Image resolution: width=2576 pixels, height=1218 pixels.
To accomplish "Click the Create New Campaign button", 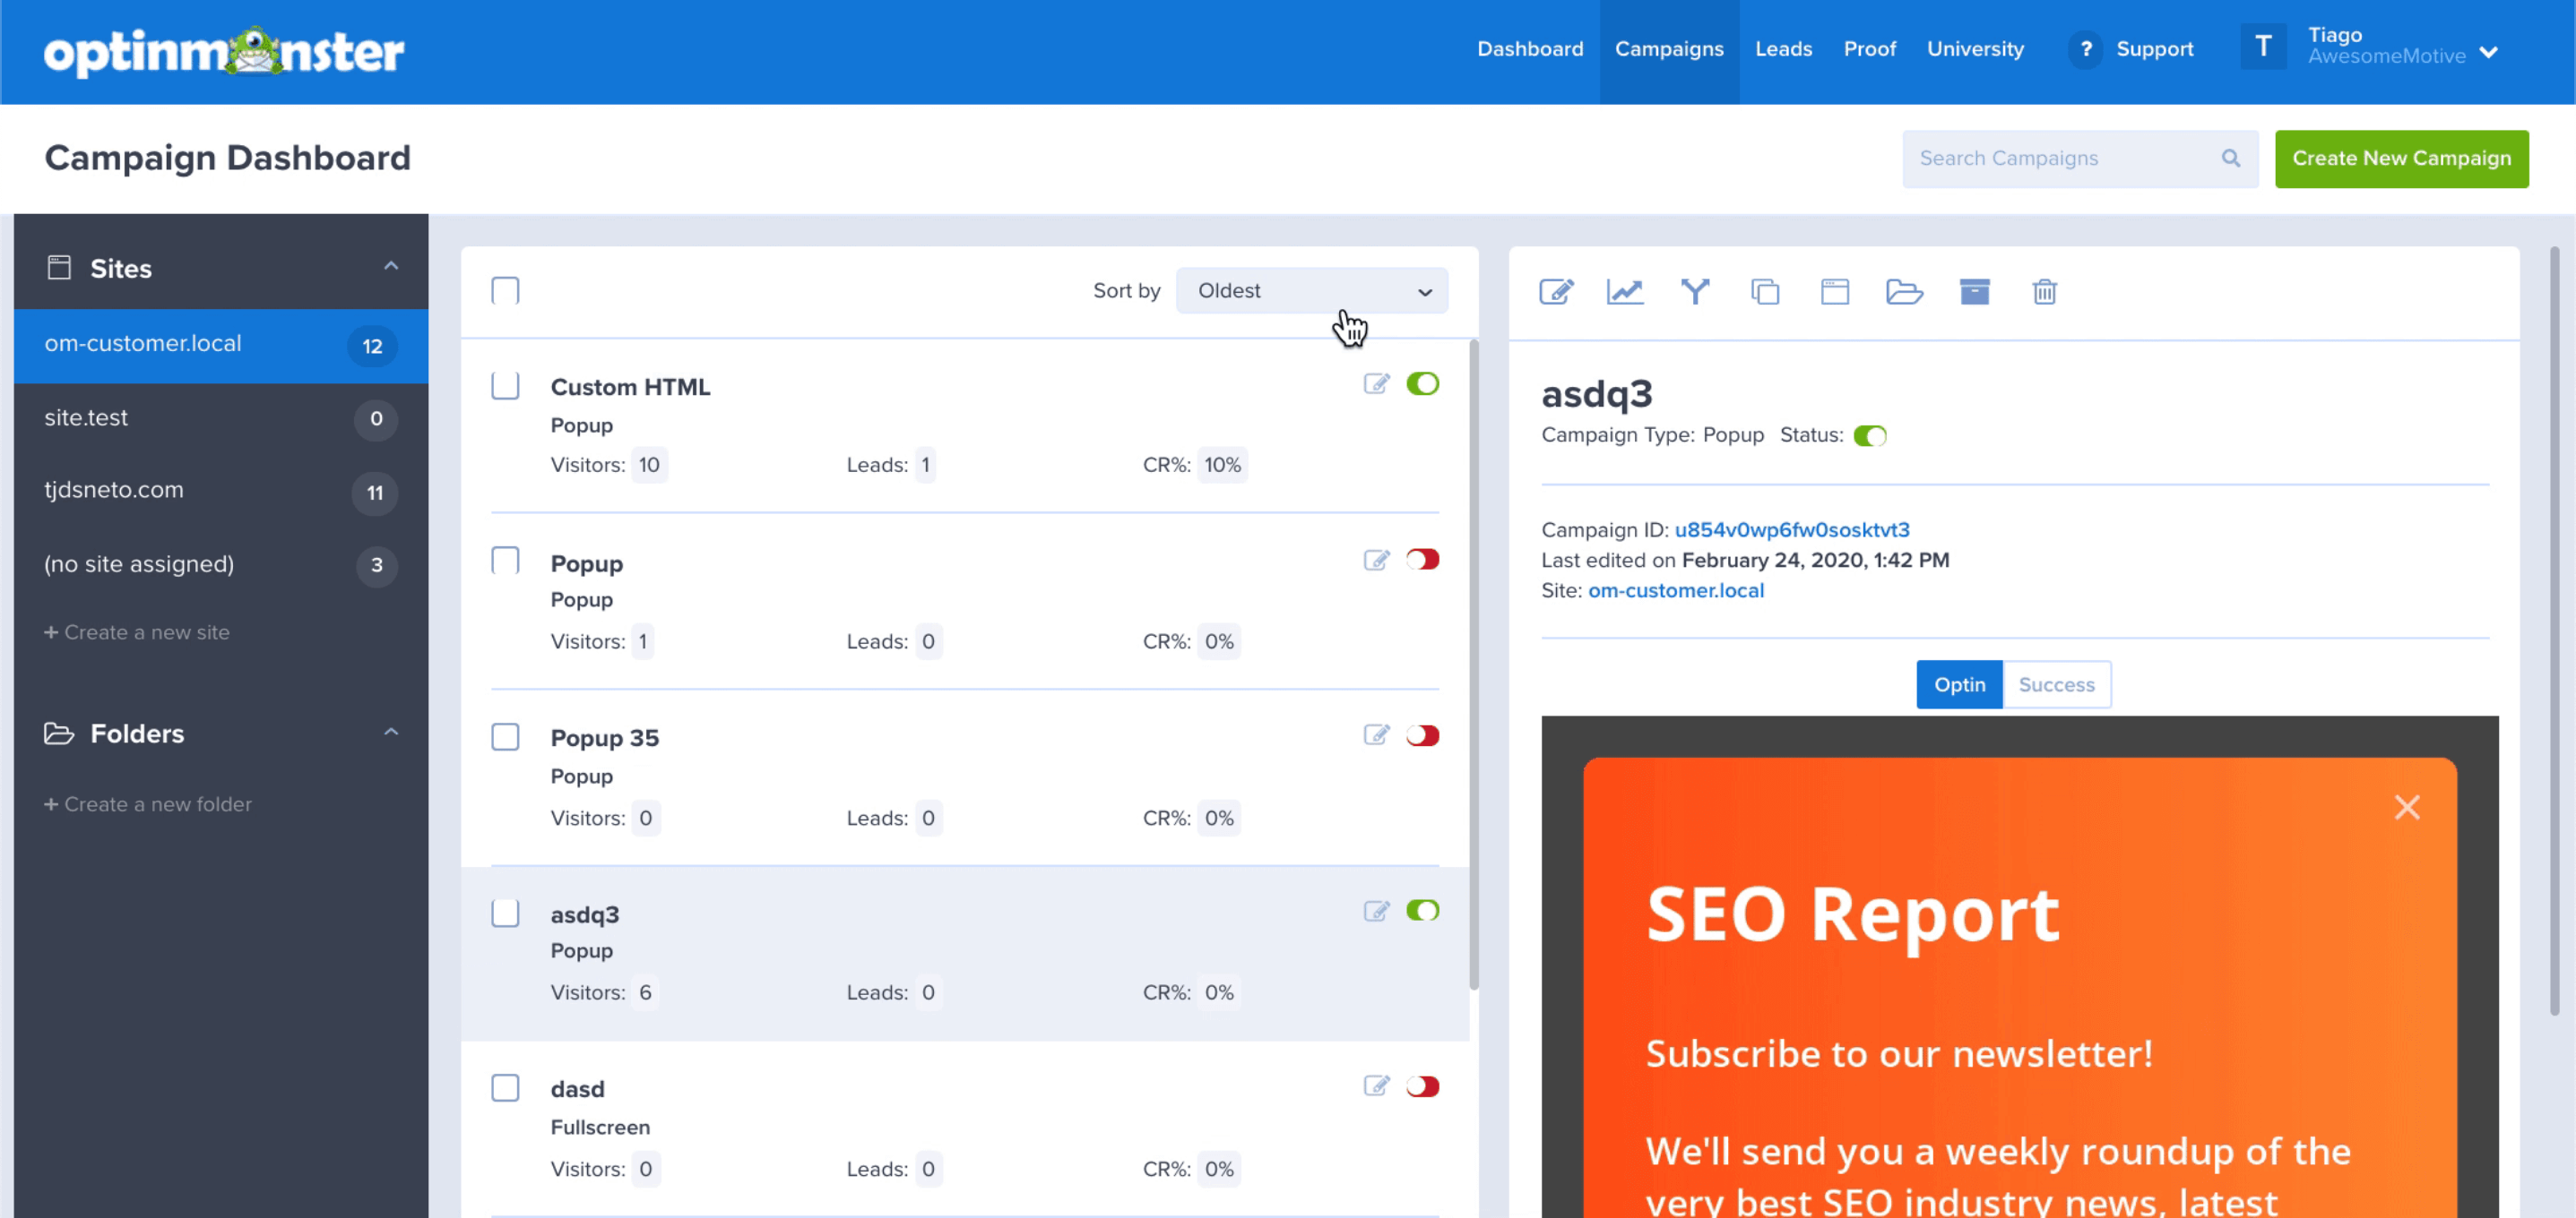I will coord(2402,158).
